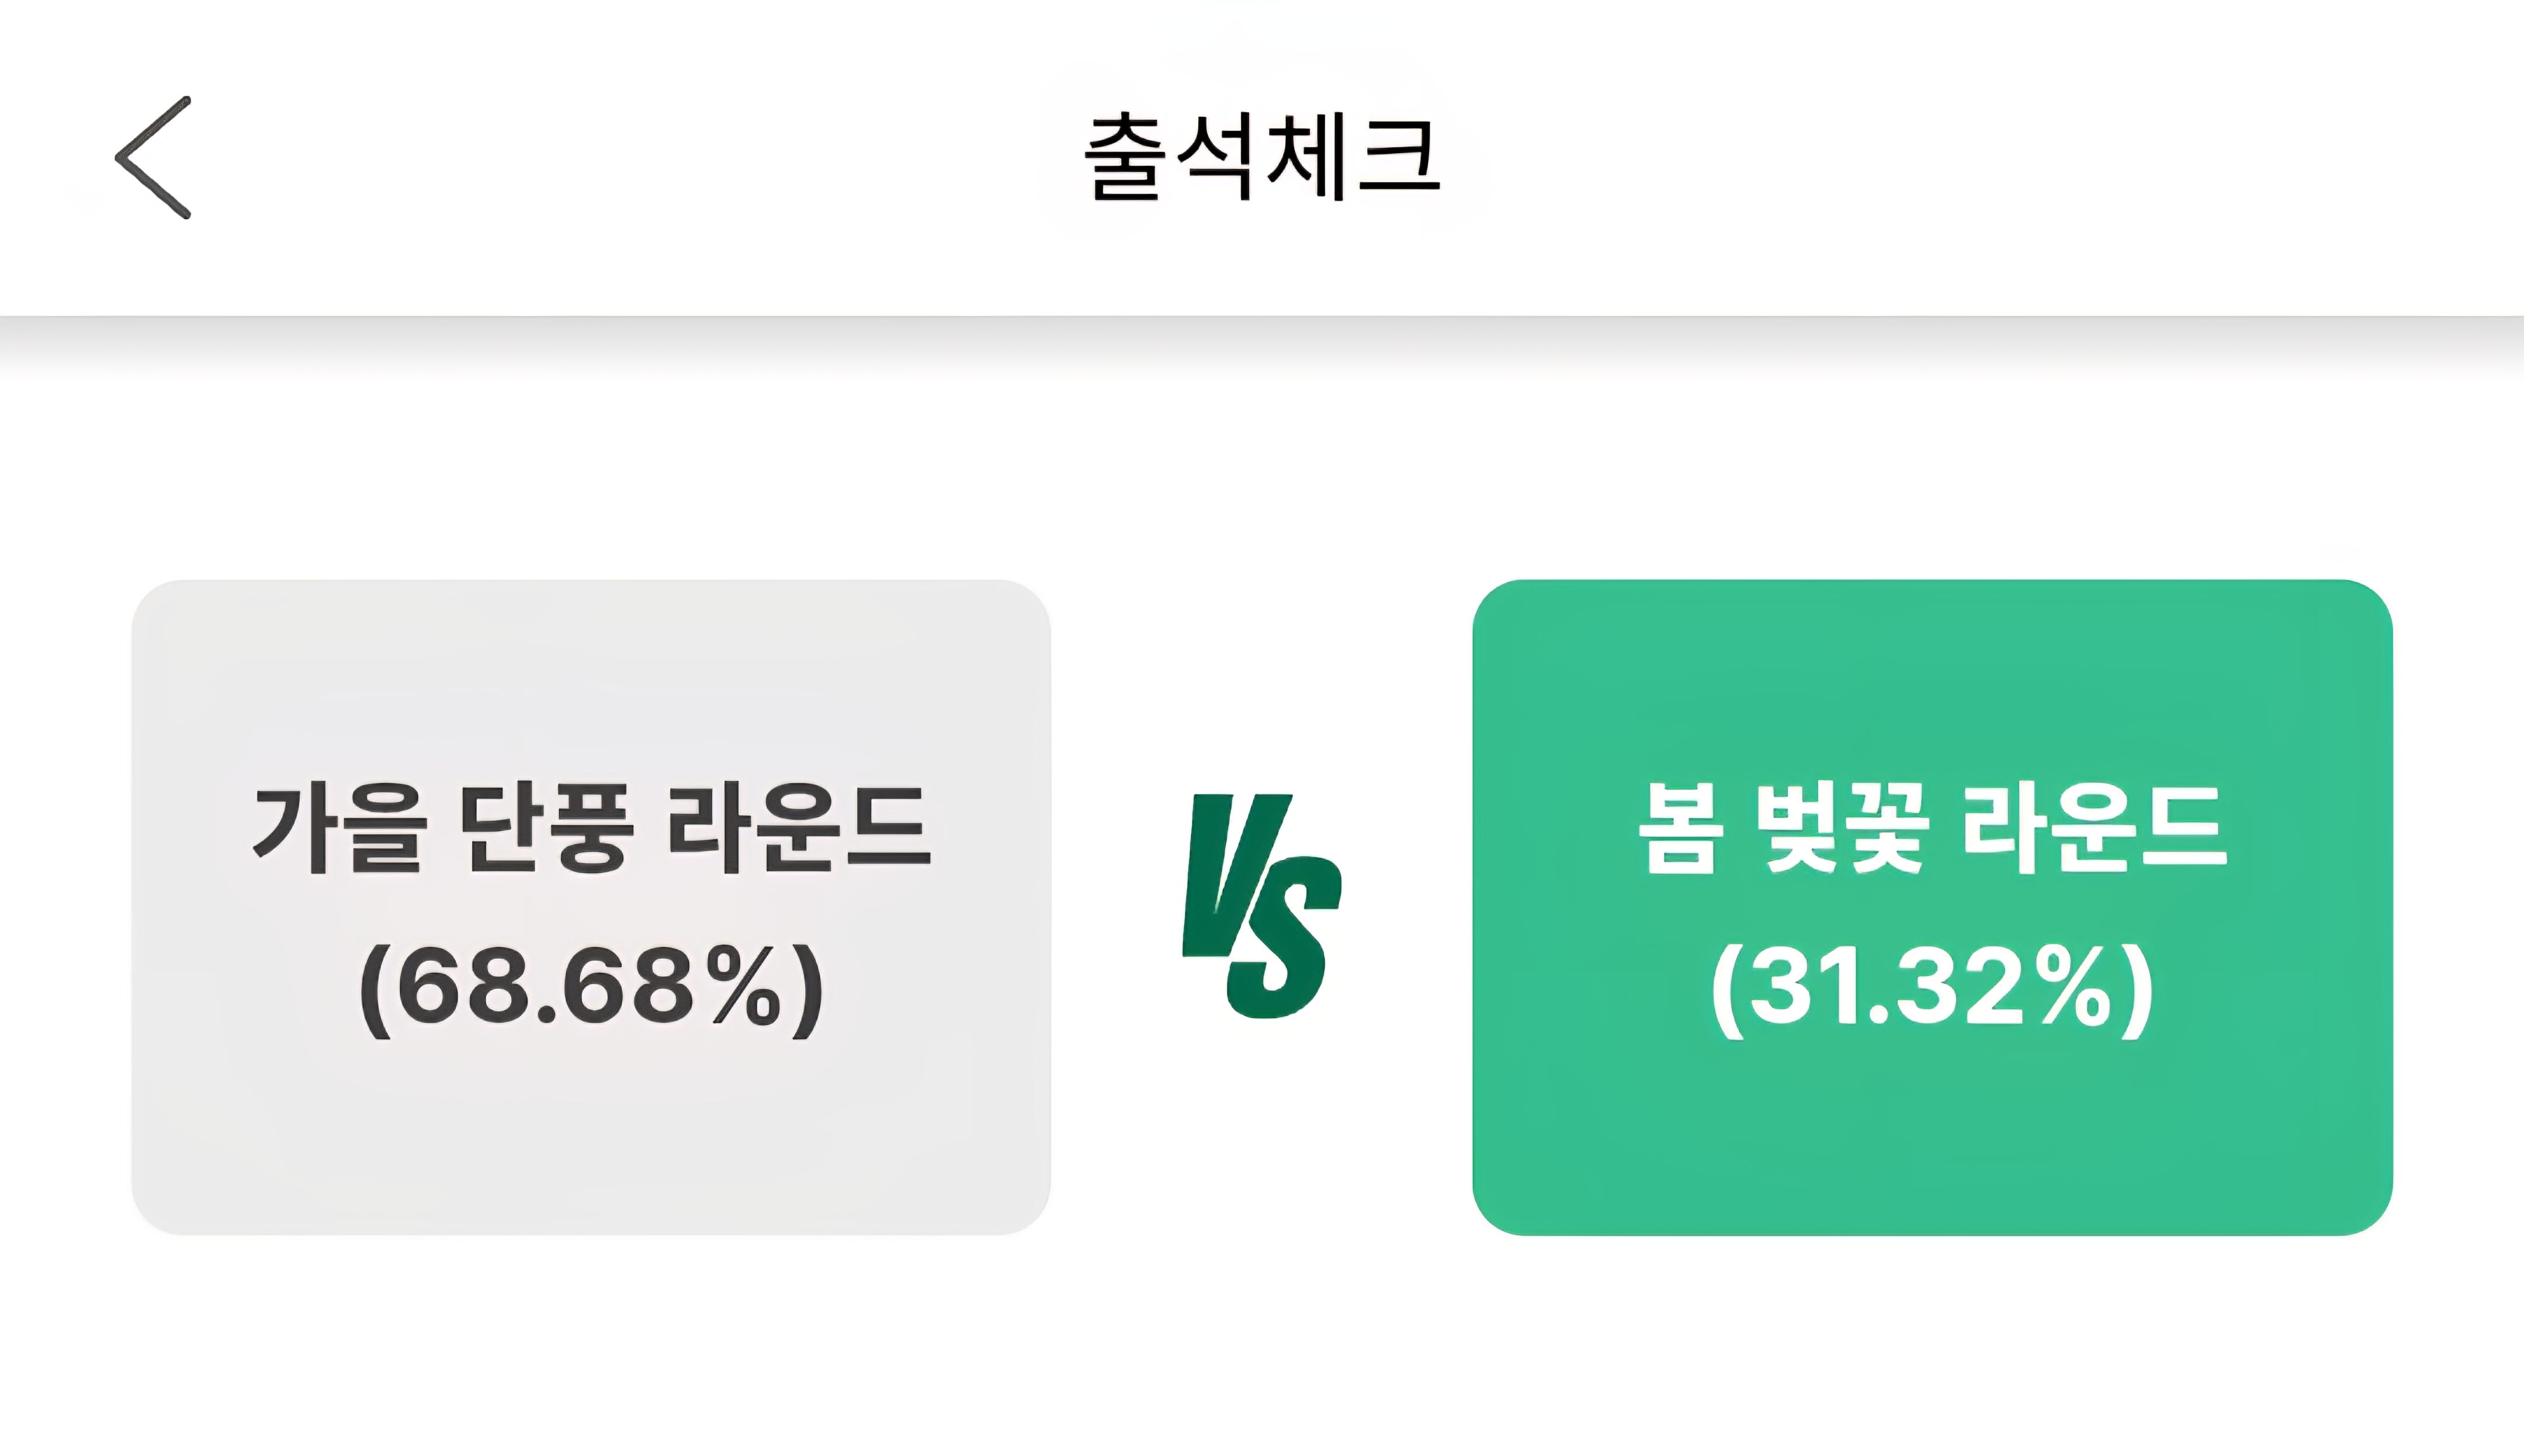Click the green VS emblem

1261,906
